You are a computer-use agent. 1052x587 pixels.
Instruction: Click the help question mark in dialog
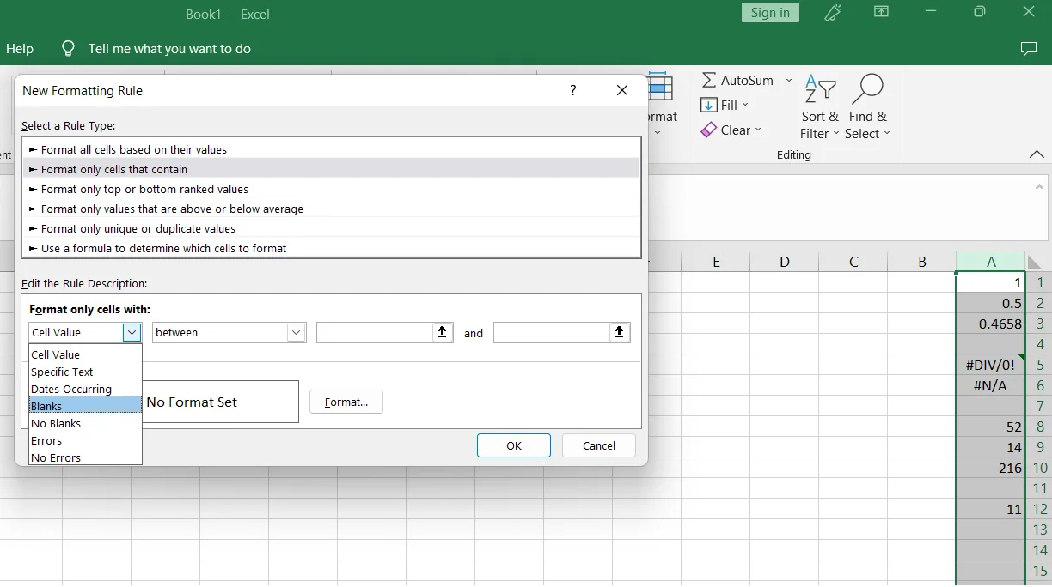(573, 90)
